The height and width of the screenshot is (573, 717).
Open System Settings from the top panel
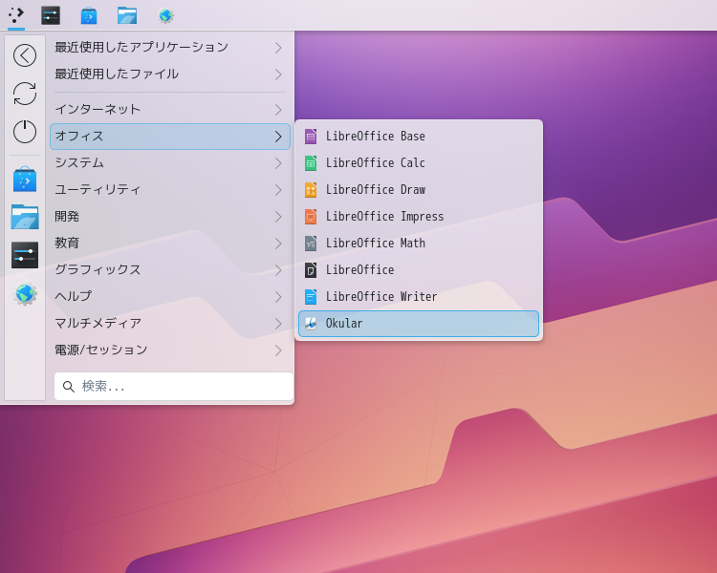[51, 15]
